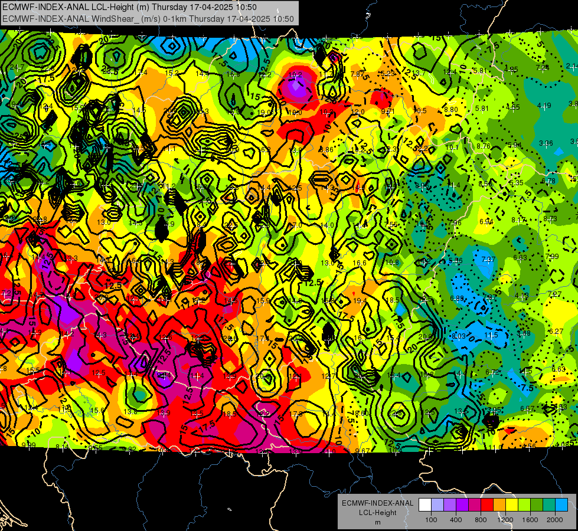Screen dimensions: 578x531
Task: Click the legend tick value 2000
Action: (x=555, y=520)
